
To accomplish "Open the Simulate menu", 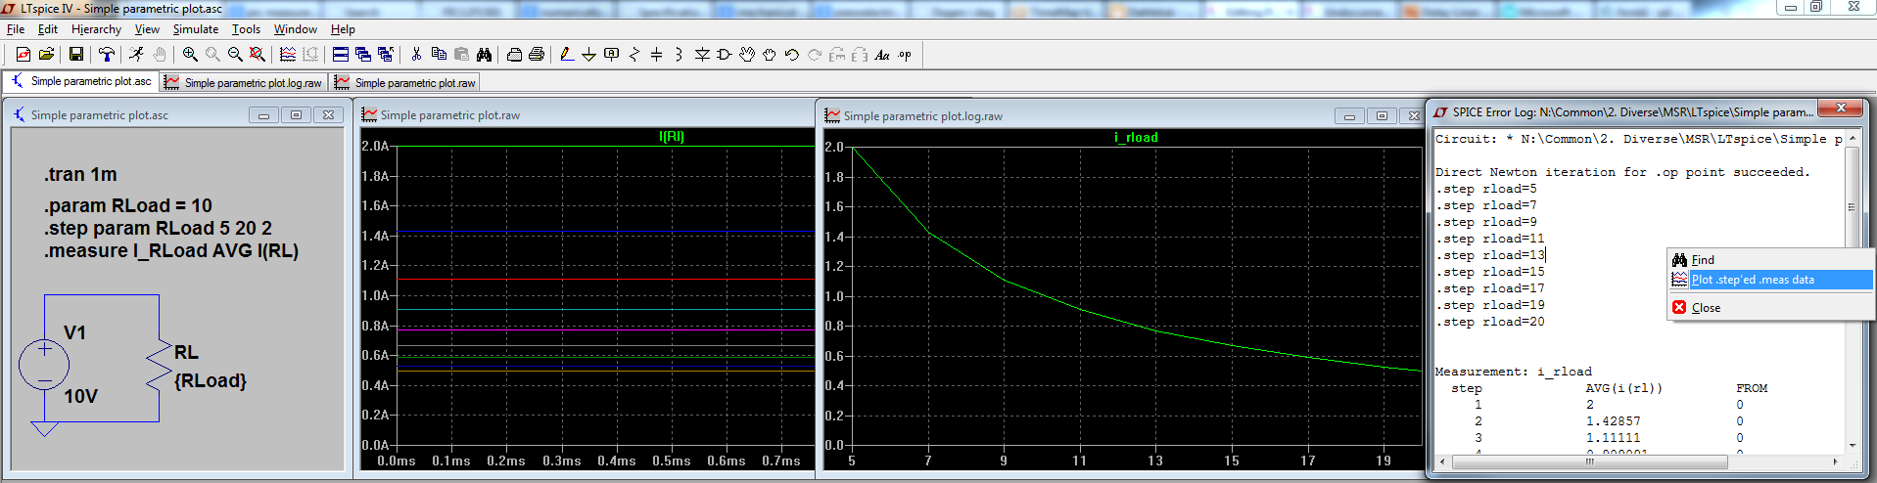I will (196, 29).
